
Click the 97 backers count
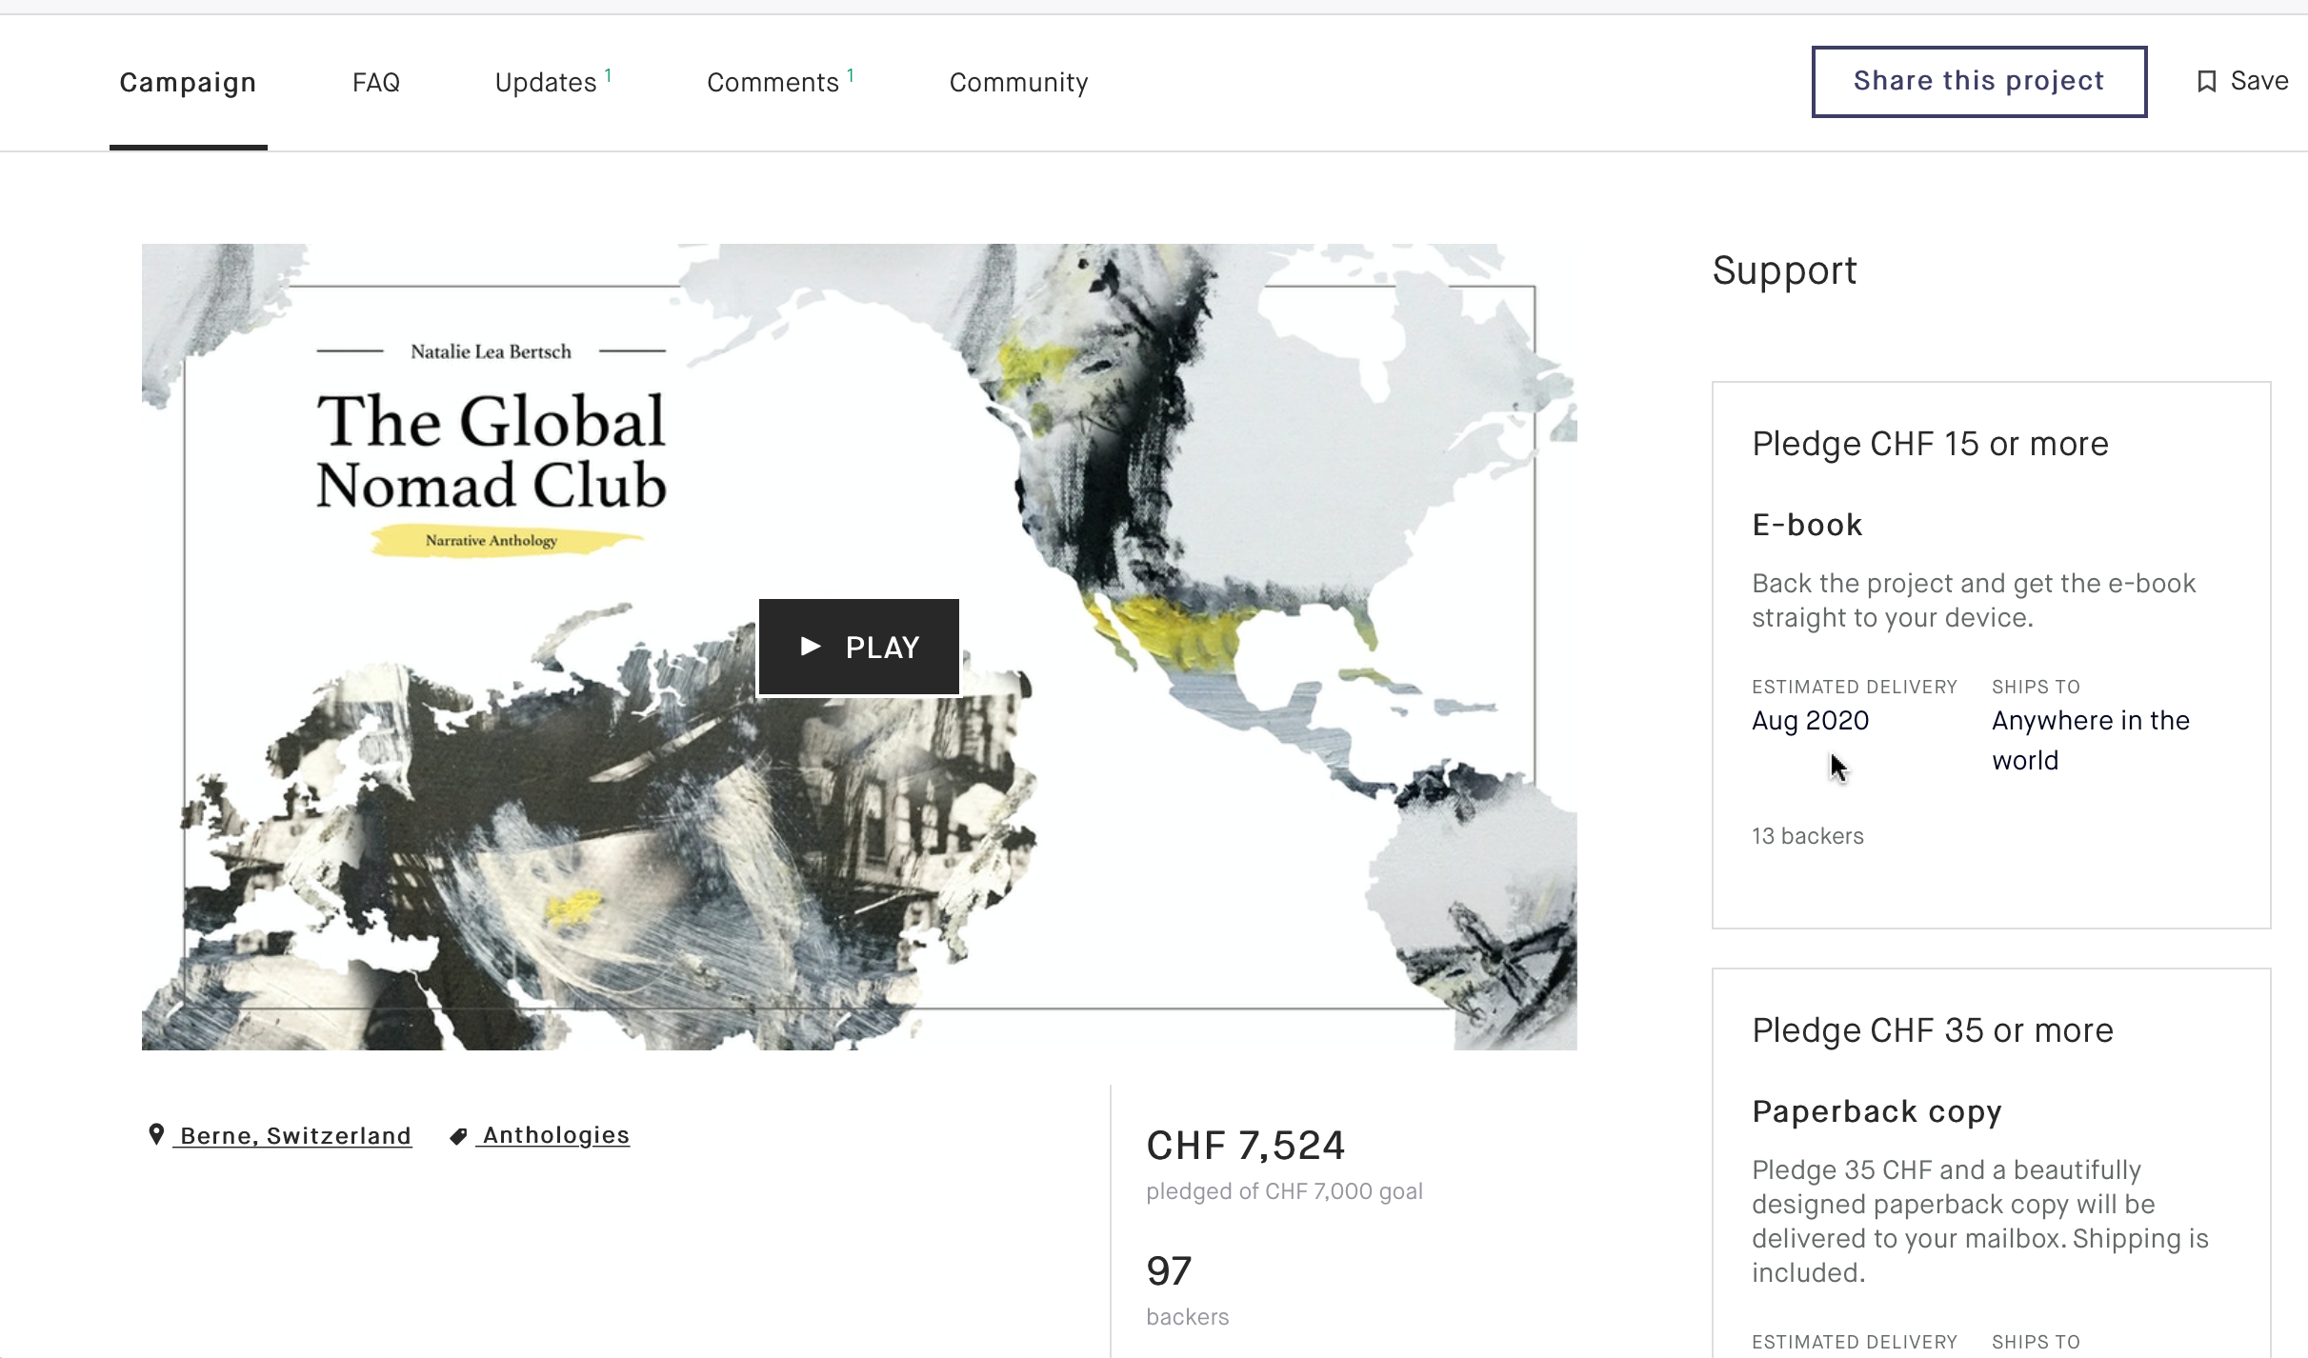1169,1271
